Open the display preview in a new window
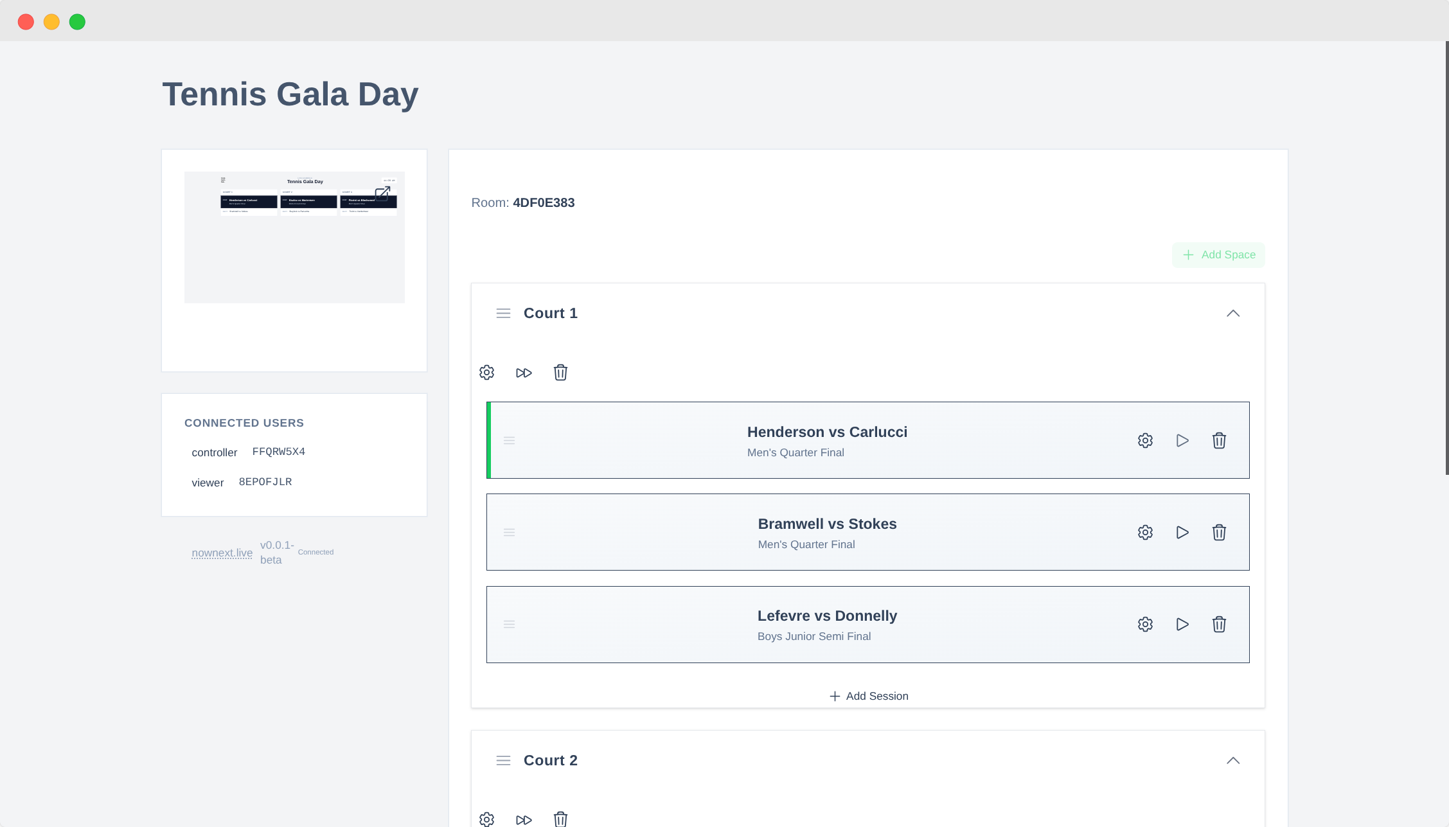This screenshot has height=827, width=1449. (383, 193)
